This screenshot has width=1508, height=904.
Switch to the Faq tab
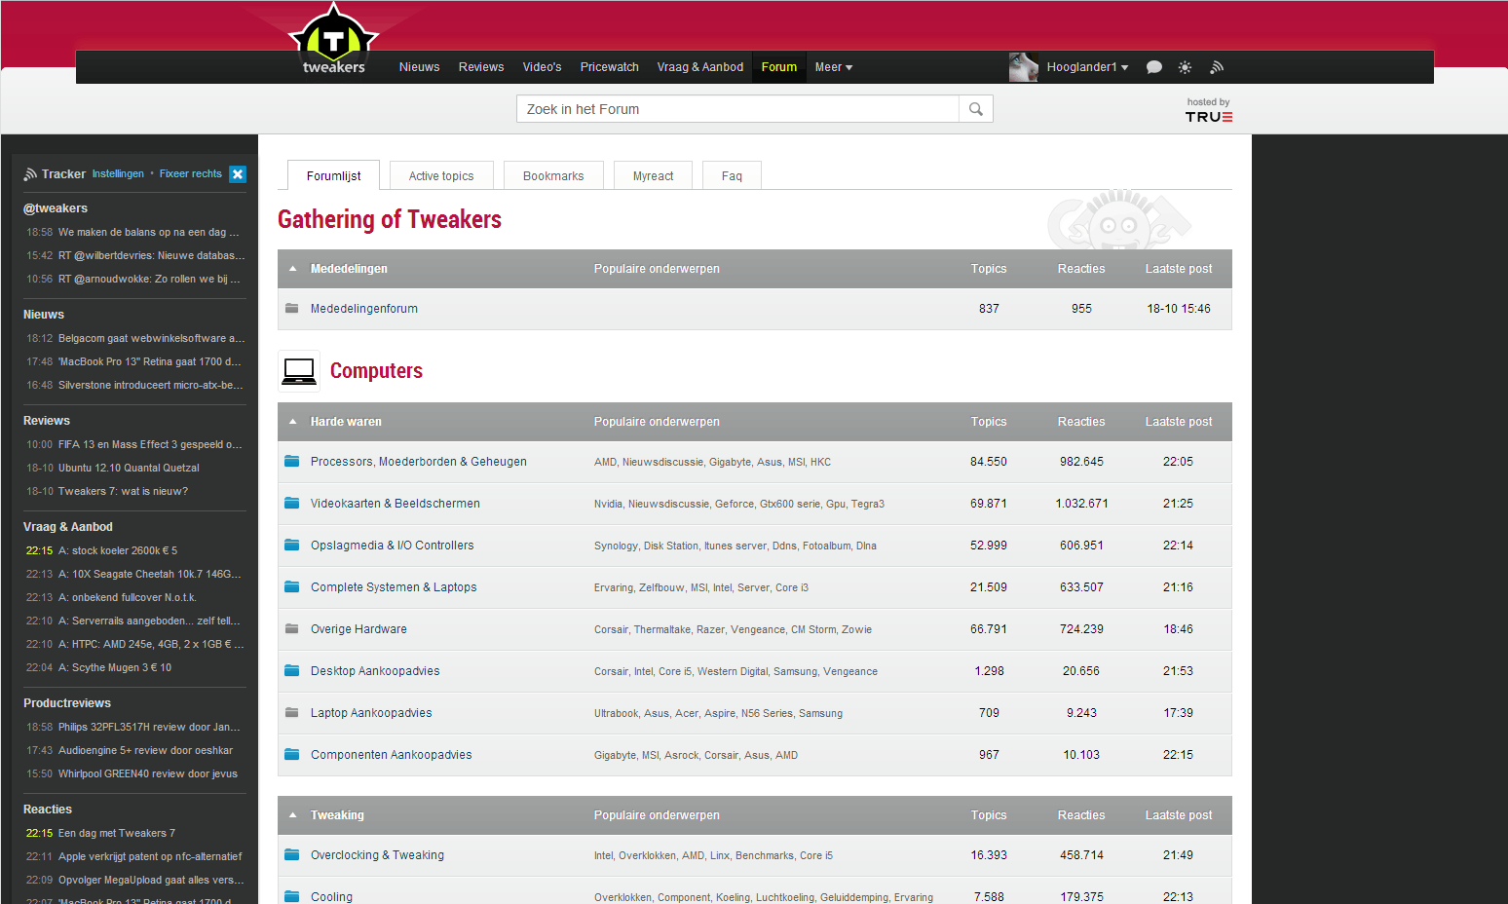732,175
